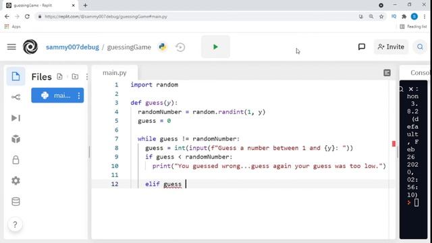Open search with the magnifier icon
This screenshot has width=432, height=243.
(x=420, y=47)
